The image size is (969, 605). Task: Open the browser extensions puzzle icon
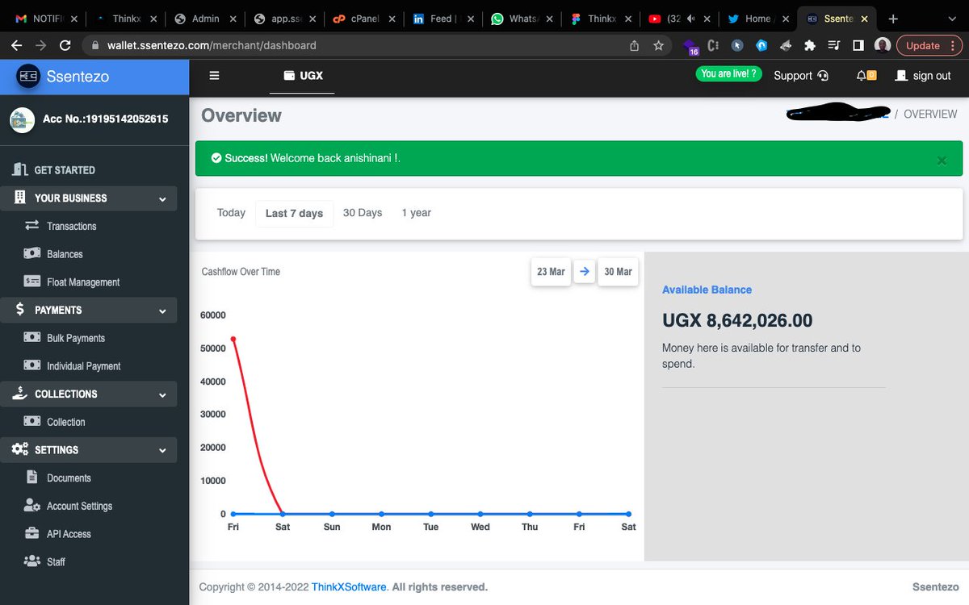(810, 46)
